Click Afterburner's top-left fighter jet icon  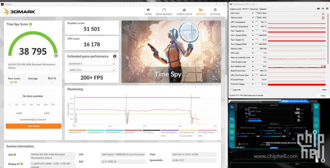(232, 107)
